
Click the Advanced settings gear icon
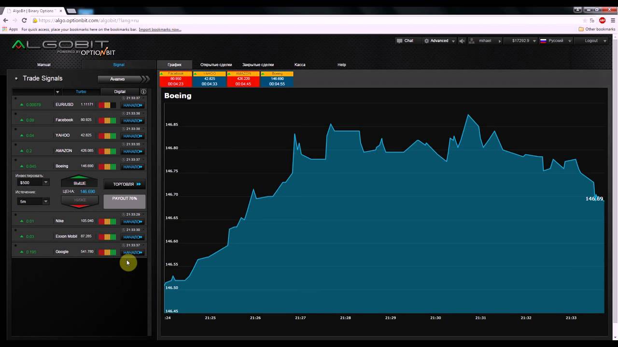coord(426,41)
